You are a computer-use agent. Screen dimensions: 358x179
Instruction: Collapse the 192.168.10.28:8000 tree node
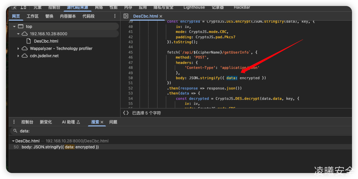click(18, 34)
